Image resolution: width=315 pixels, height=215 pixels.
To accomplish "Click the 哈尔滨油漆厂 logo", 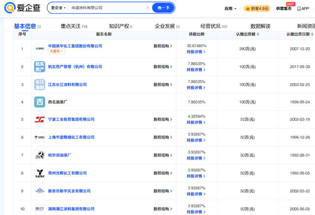I will click(x=39, y=155).
